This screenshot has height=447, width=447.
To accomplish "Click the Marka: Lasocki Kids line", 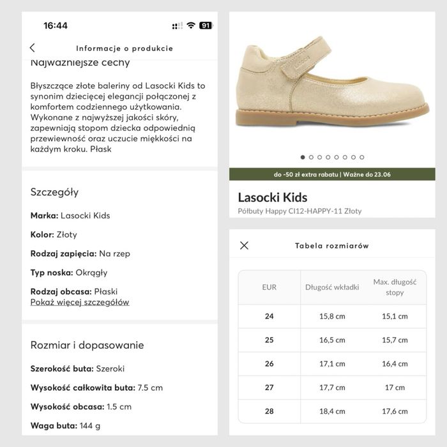I will [70, 216].
